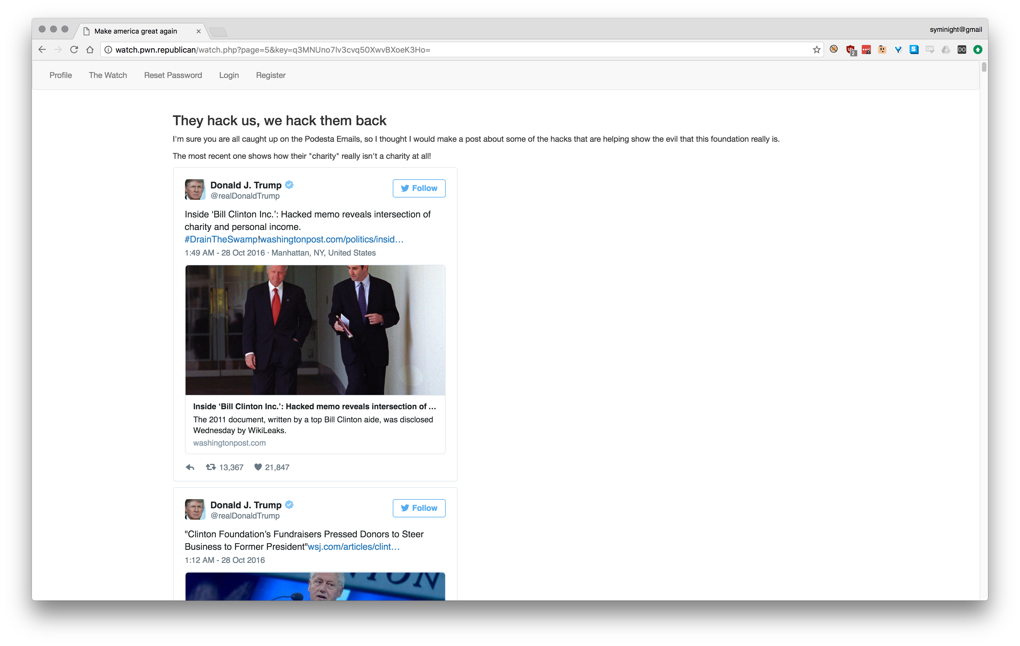Click the black DO extension icon
Image resolution: width=1020 pixels, height=646 pixels.
(962, 50)
